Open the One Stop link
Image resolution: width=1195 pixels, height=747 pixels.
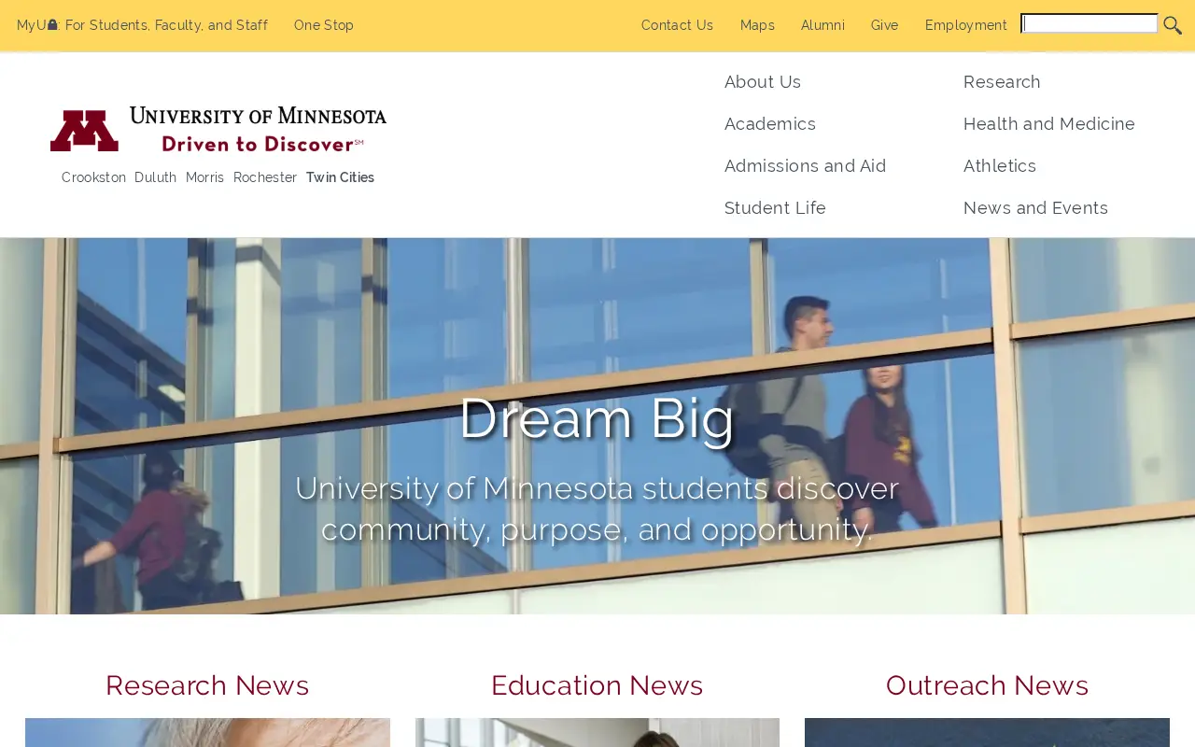point(324,25)
